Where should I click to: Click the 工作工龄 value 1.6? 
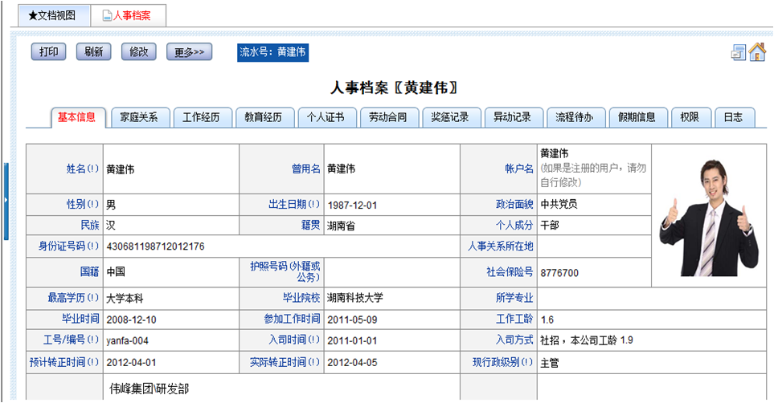click(547, 320)
